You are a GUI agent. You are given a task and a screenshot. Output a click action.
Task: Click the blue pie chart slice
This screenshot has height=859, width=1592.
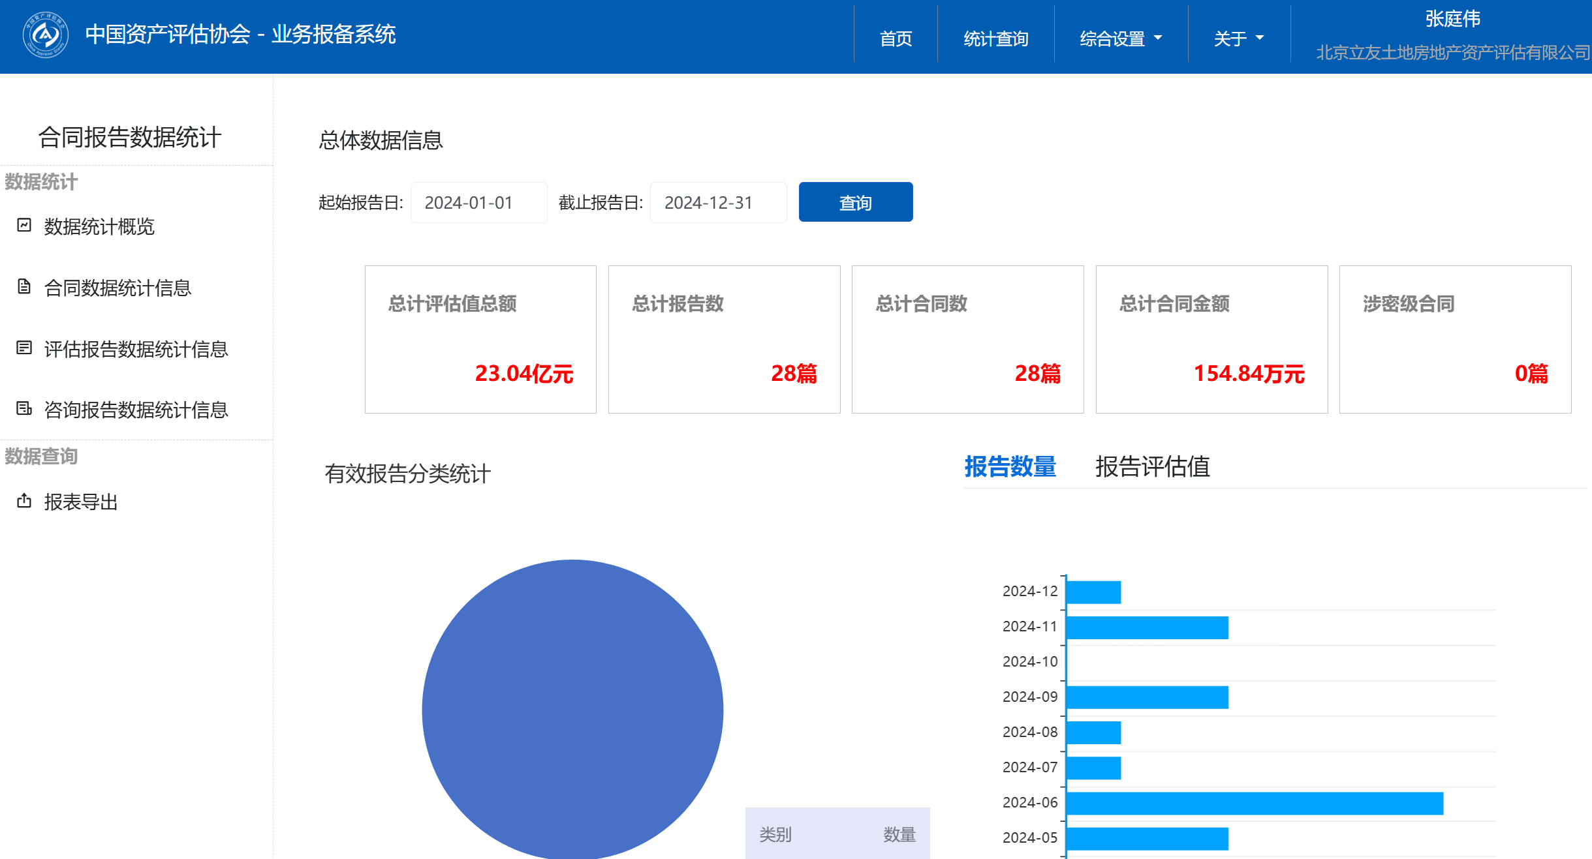click(x=572, y=710)
